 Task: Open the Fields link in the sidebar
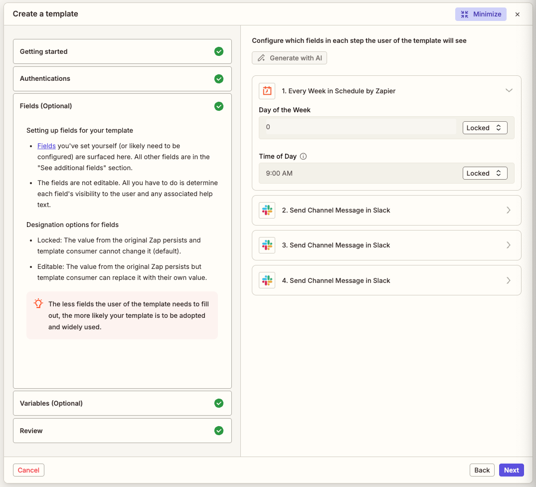(x=46, y=146)
